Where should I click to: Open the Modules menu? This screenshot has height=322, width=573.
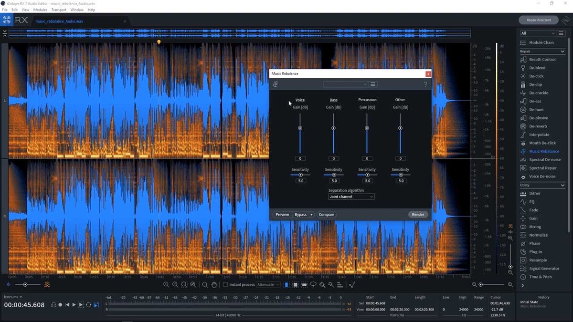coord(40,10)
